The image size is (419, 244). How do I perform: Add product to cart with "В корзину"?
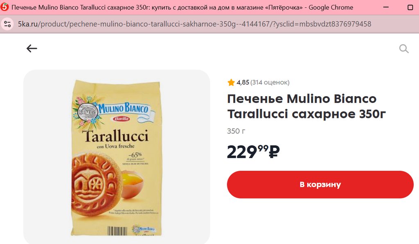[320, 184]
